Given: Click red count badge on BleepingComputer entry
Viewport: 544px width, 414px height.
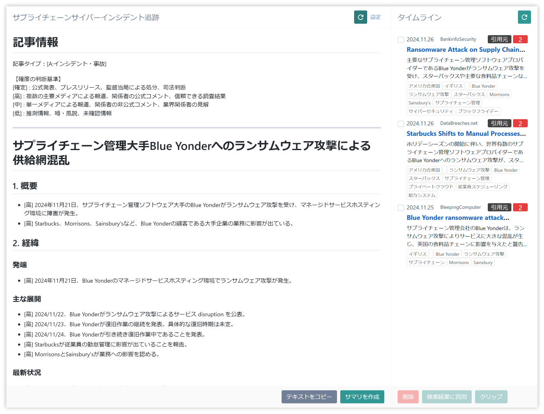Looking at the screenshot, I should pos(520,207).
